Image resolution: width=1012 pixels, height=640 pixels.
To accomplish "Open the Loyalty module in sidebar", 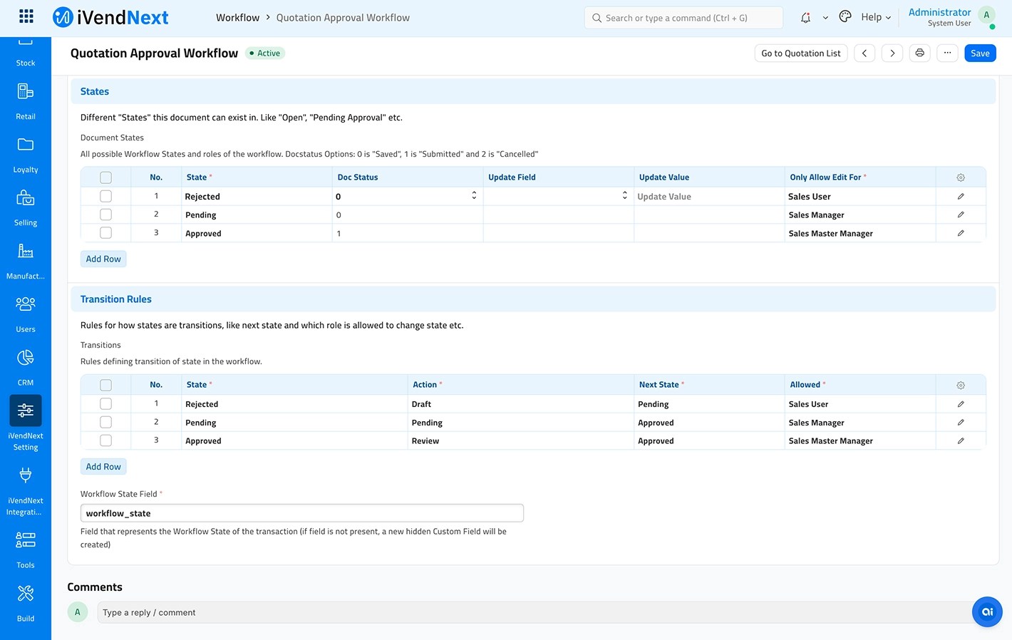I will click(x=26, y=155).
